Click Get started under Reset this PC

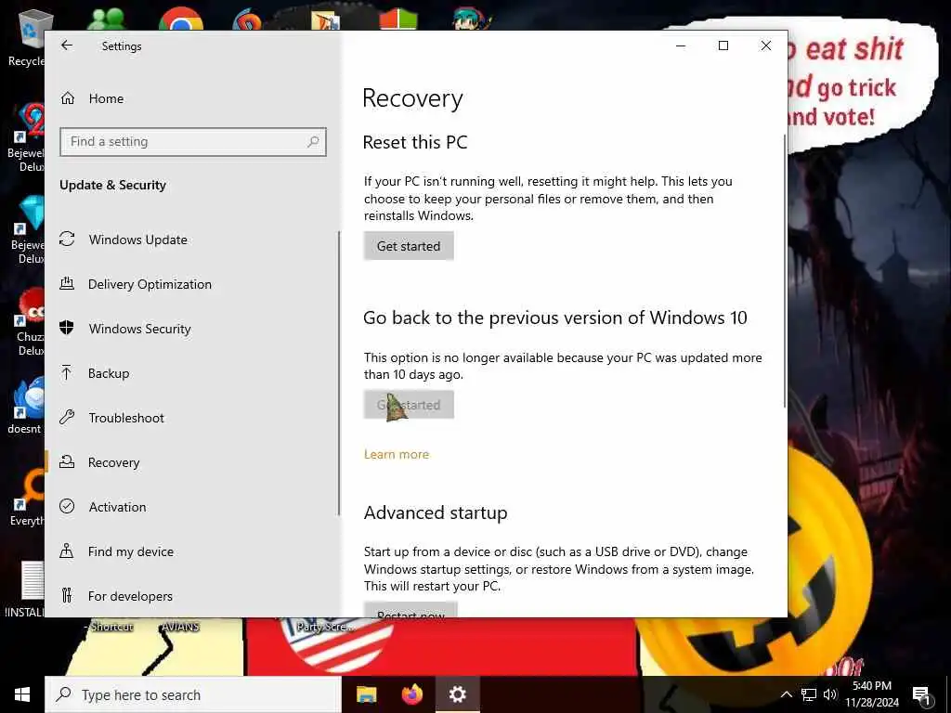pyautogui.click(x=409, y=246)
